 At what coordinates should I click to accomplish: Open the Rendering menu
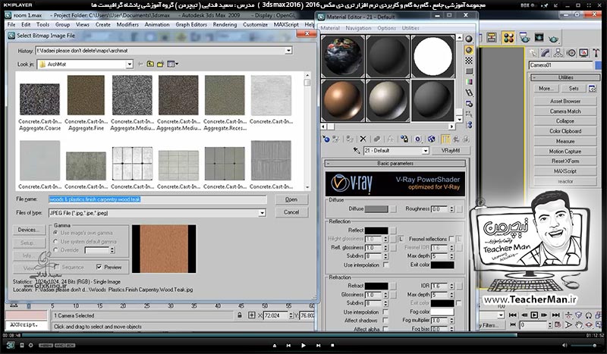point(225,24)
